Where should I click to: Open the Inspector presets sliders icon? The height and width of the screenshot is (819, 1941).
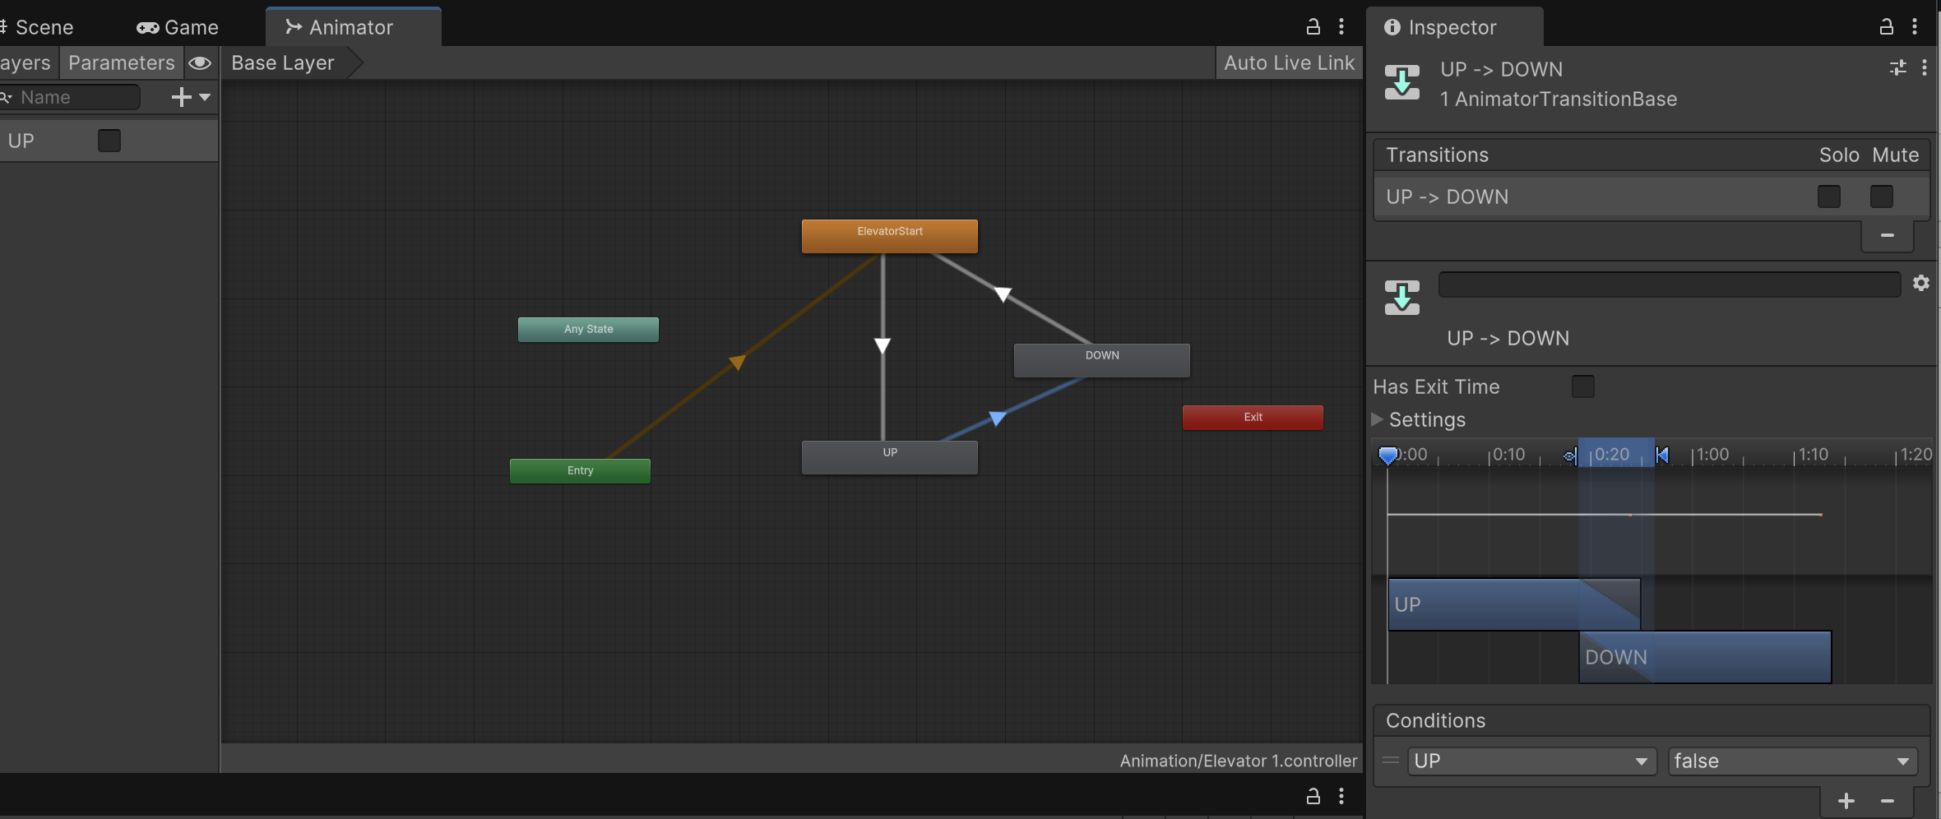(1897, 68)
